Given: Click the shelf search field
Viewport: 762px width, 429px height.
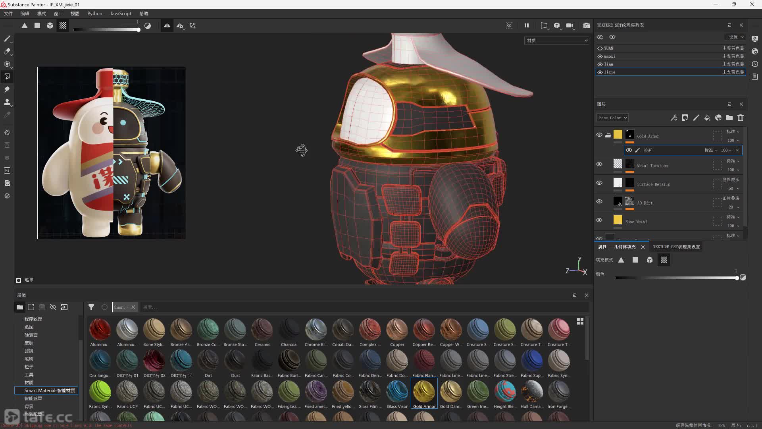Looking at the screenshot, I should pos(364,307).
